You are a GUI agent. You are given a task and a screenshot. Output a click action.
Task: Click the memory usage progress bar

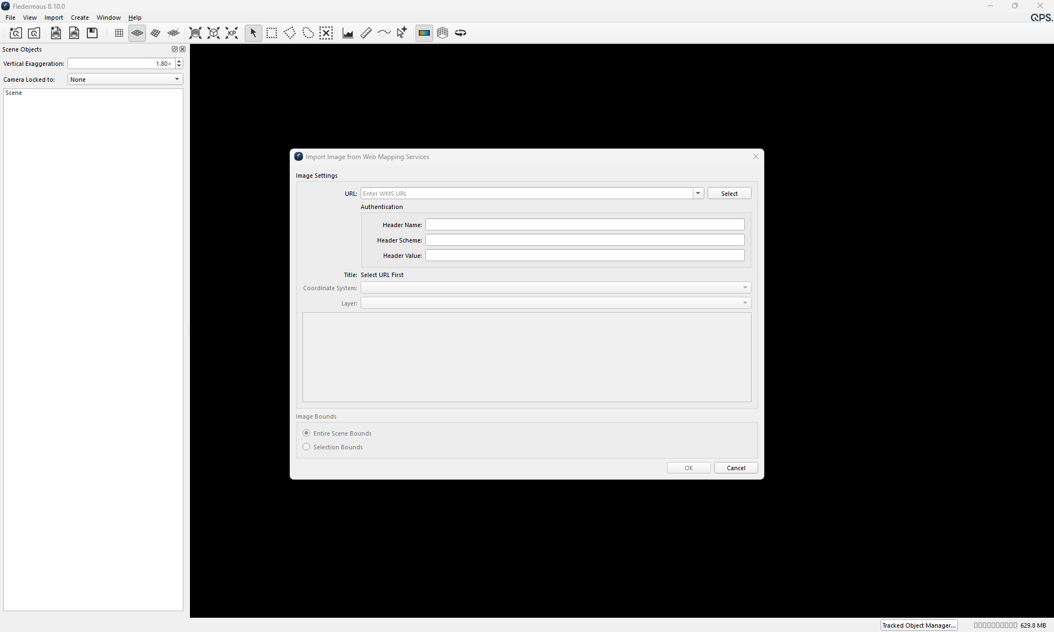point(995,625)
